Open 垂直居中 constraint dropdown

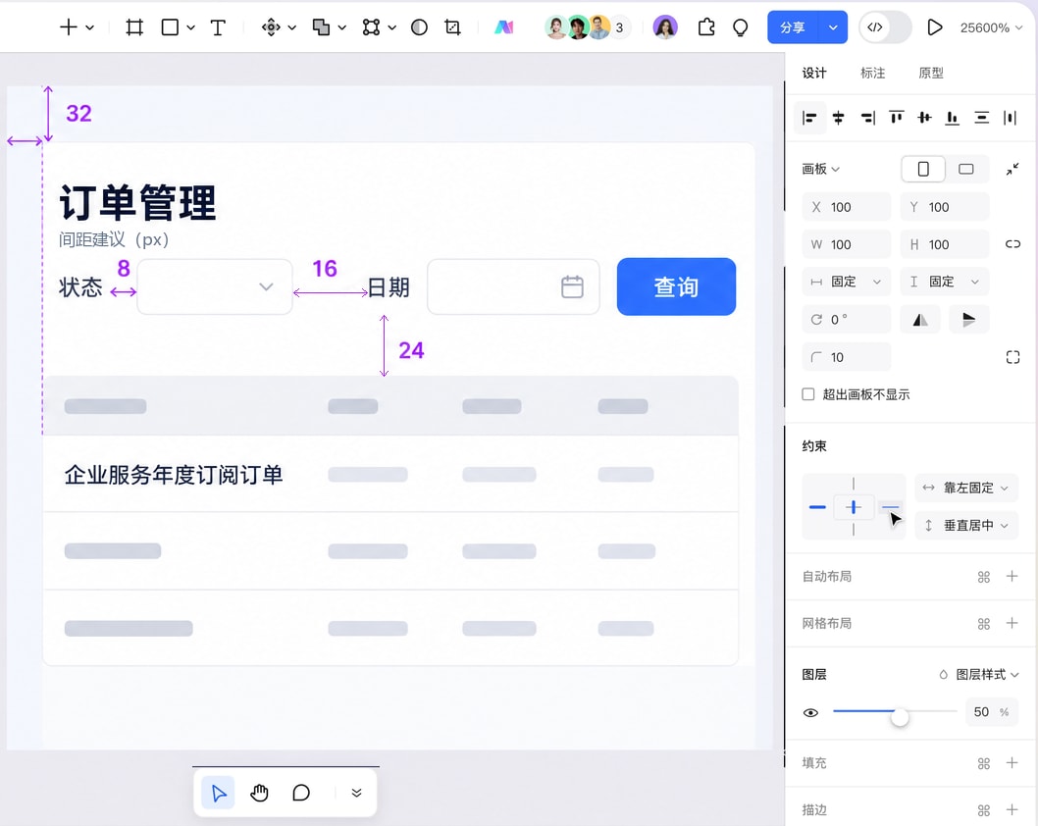click(x=966, y=526)
